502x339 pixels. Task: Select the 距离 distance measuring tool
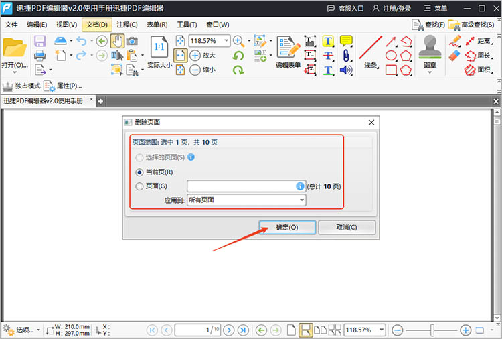pyautogui.click(x=479, y=41)
